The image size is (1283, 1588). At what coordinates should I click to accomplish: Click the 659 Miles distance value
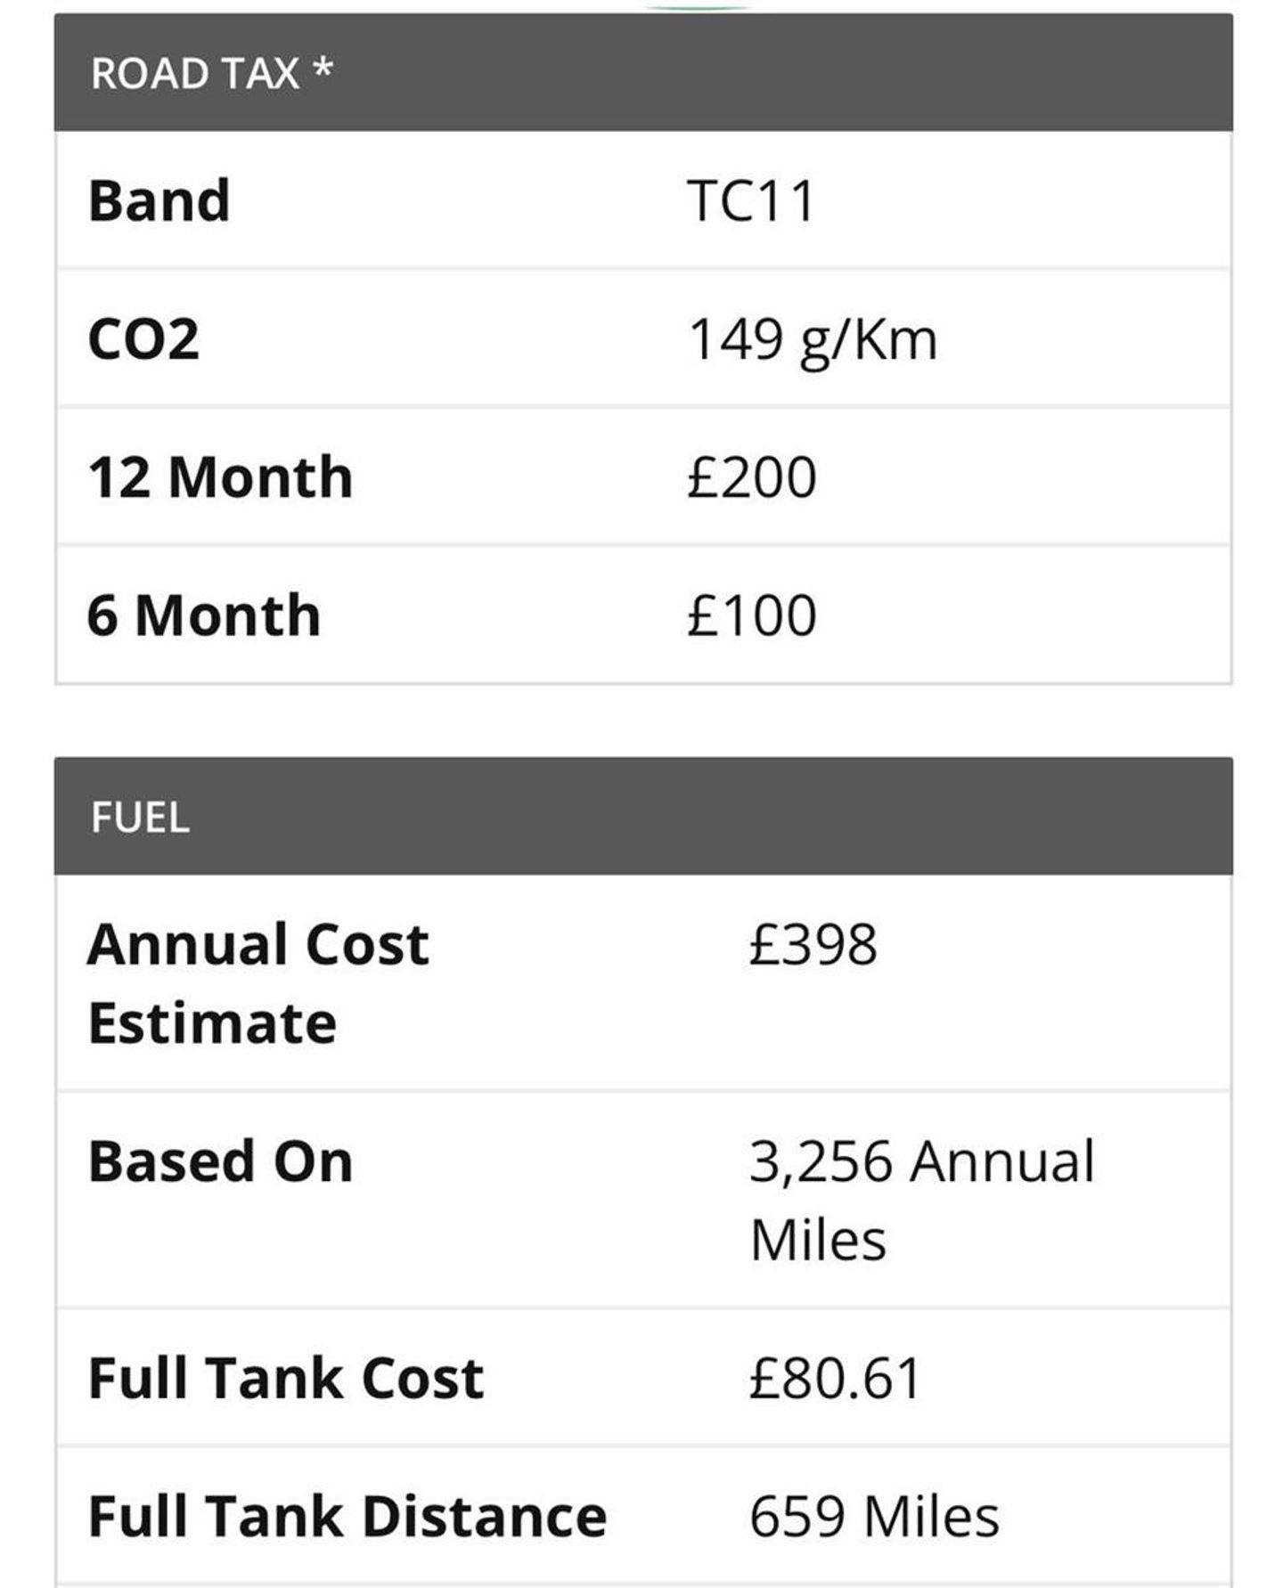874,1516
